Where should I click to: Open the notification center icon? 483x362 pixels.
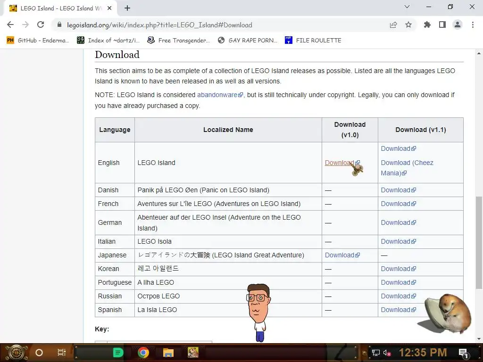tap(463, 353)
